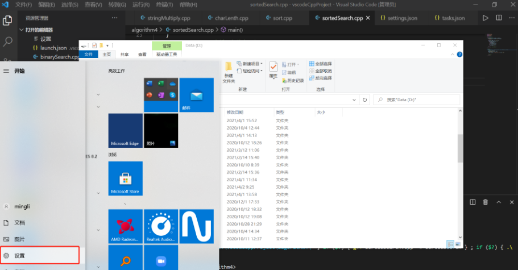Click 全部选择 in the ribbon
Viewport: 518px width, 270px height.
[x=321, y=64]
